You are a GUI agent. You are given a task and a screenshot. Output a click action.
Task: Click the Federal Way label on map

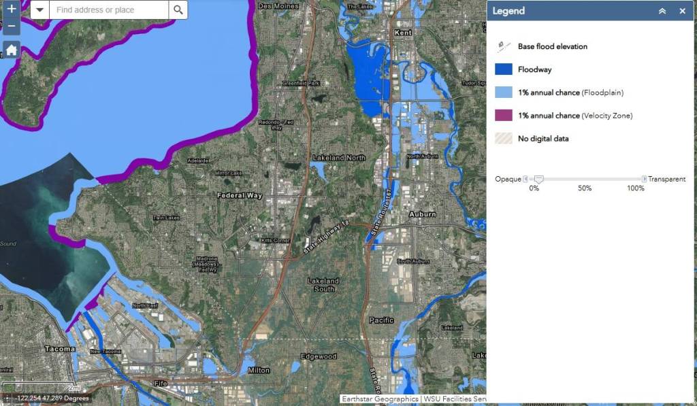239,196
